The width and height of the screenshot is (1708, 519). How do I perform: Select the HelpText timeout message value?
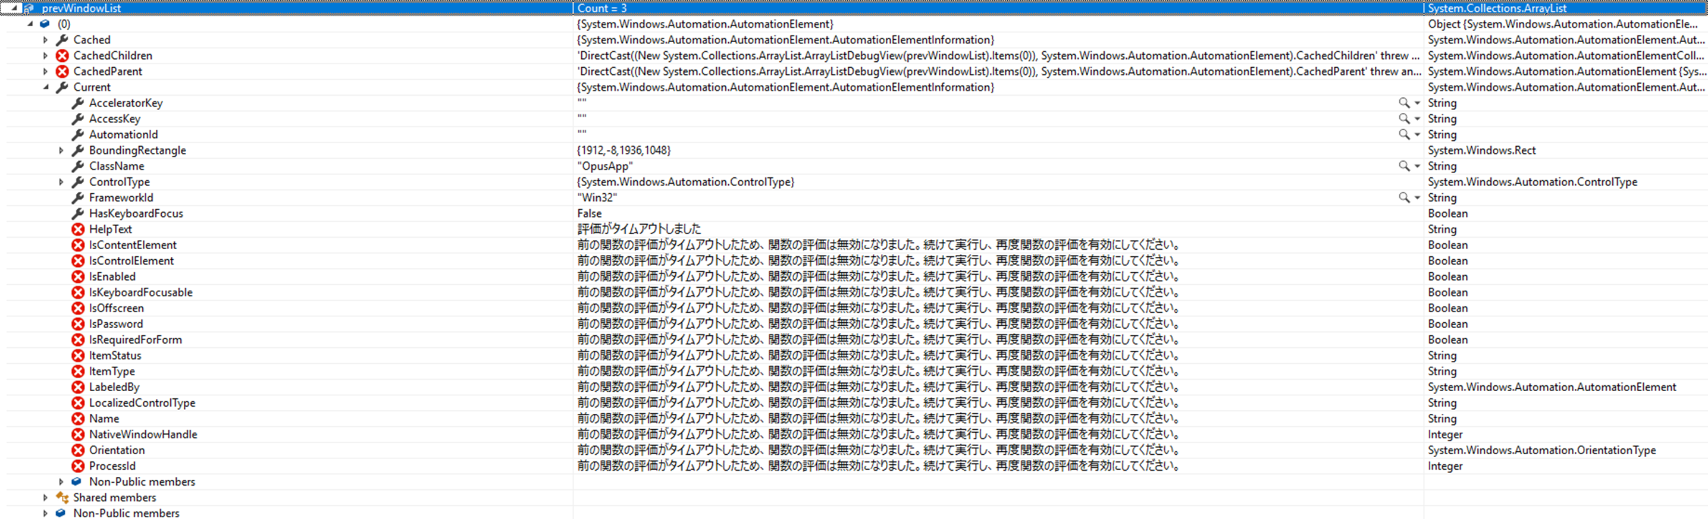[639, 229]
